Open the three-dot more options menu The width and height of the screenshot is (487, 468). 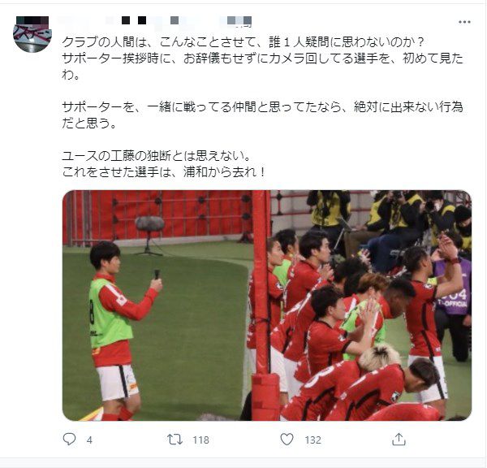point(464,22)
